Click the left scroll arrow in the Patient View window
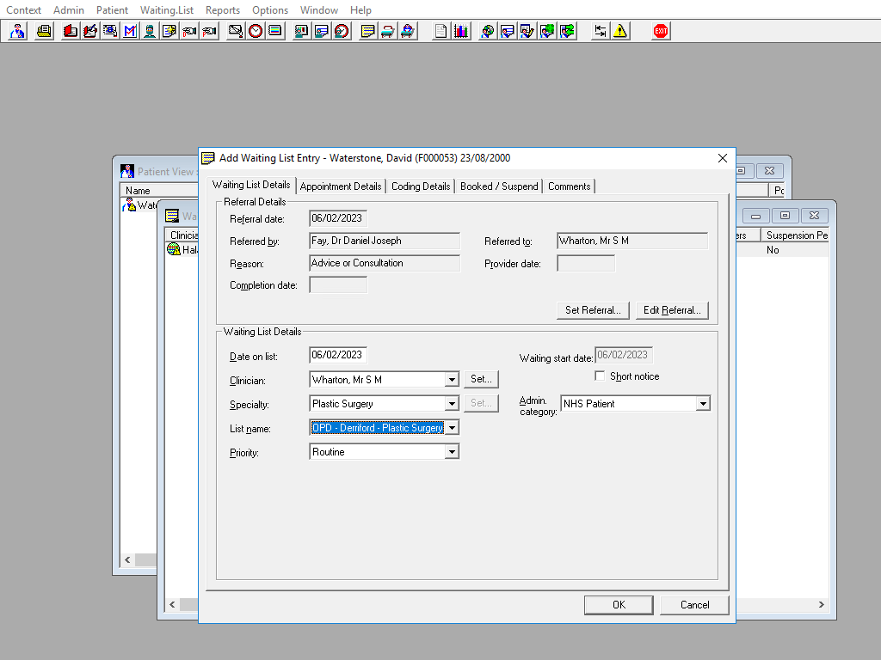The image size is (881, 660). pos(127,559)
